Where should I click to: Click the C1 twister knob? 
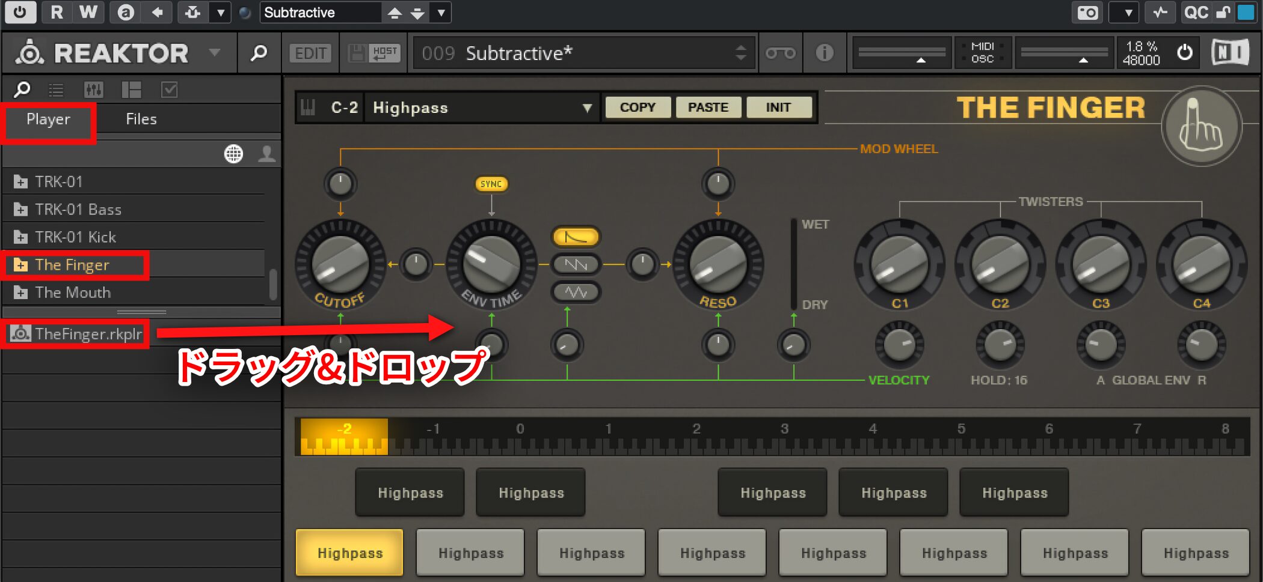point(899,264)
